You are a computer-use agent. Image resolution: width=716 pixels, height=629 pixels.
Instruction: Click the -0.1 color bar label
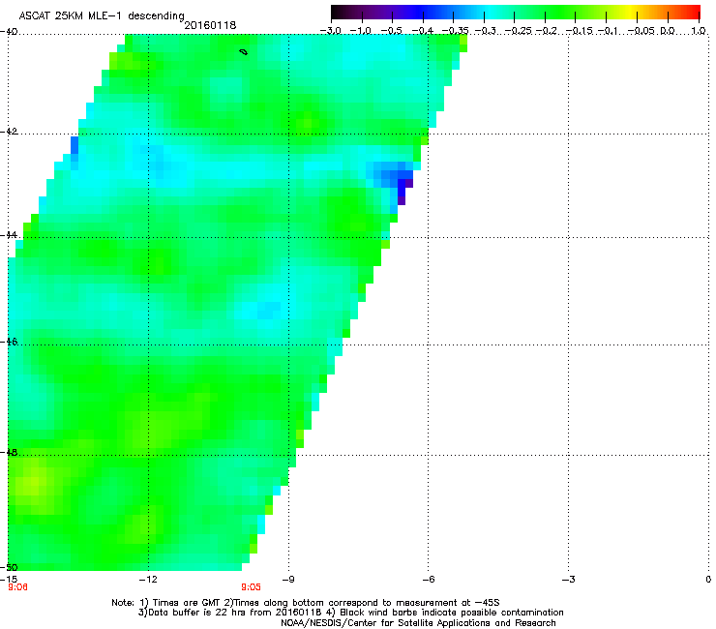[x=608, y=31]
